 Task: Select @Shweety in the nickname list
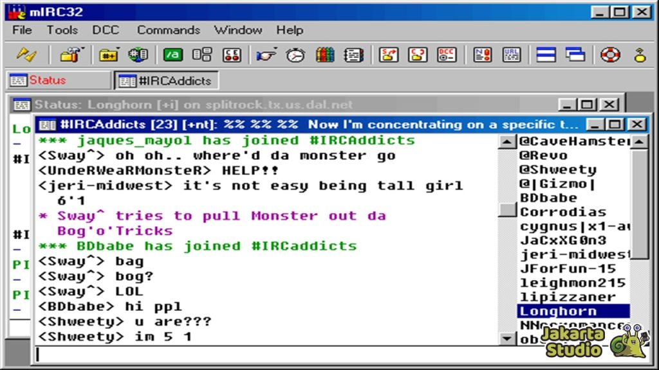(x=573, y=170)
